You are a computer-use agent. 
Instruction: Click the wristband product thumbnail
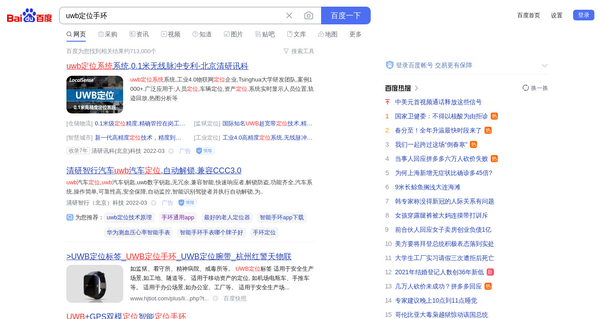click(95, 284)
